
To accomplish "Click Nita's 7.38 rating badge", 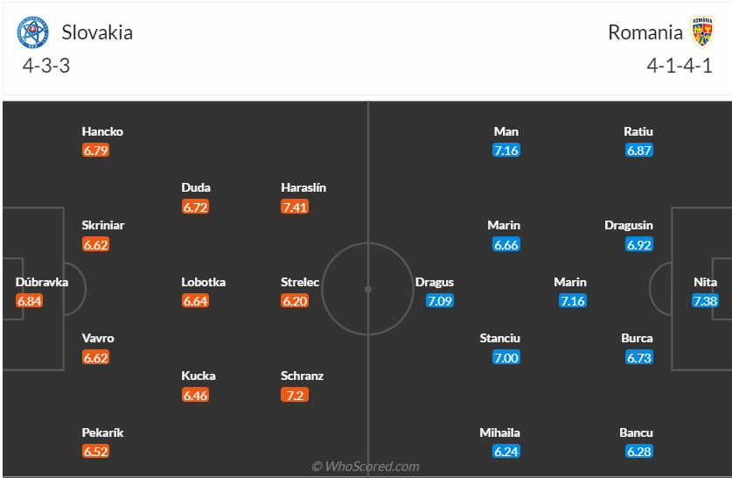I will pyautogui.click(x=705, y=301).
